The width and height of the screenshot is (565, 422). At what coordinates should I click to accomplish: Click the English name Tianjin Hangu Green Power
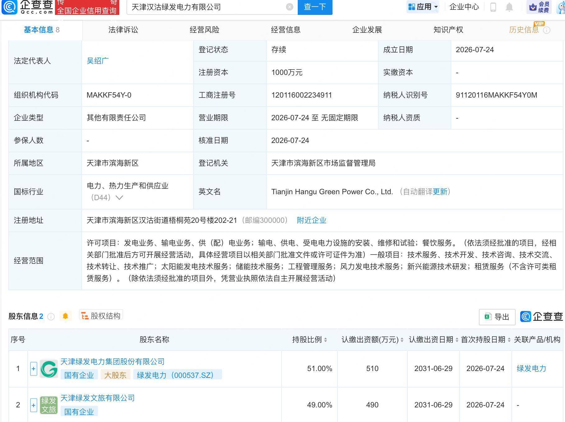tap(332, 192)
